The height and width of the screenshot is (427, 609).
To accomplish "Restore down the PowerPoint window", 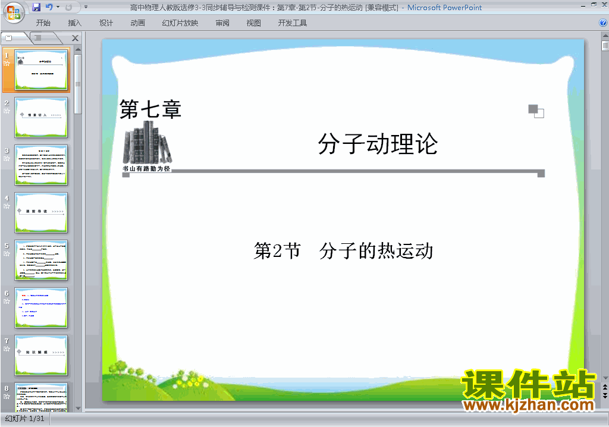I will click(594, 5).
